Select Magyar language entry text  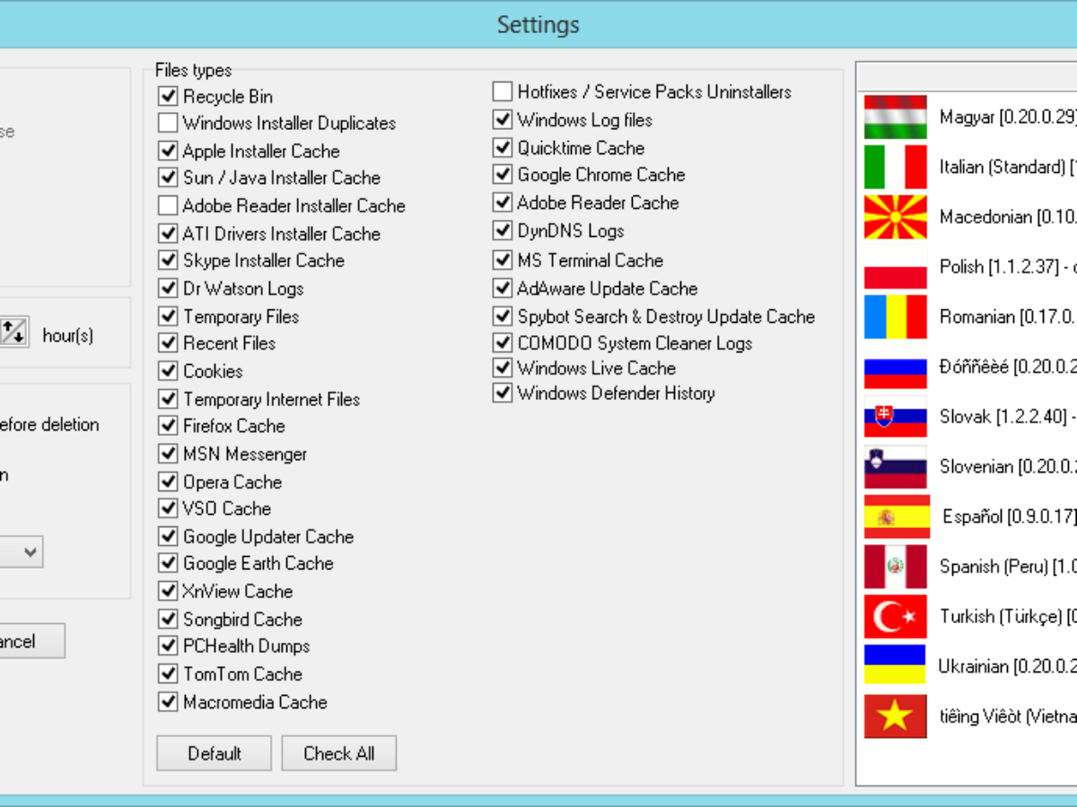coord(1008,117)
